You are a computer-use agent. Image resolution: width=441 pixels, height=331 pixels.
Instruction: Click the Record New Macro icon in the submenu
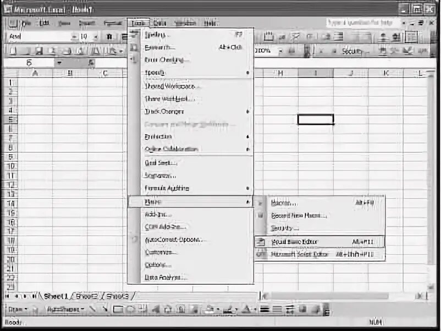261,216
